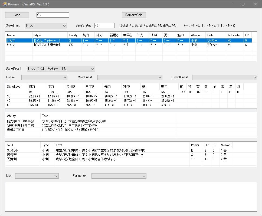Click the Style column header
The width and height of the screenshot is (262, 216).
(x=50, y=35)
